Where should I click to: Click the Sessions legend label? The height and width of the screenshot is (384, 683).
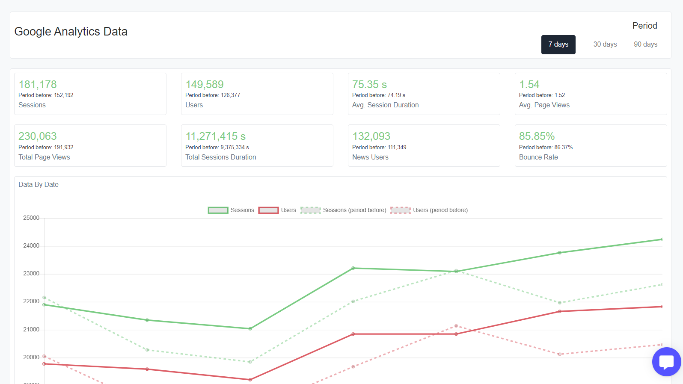pos(242,210)
